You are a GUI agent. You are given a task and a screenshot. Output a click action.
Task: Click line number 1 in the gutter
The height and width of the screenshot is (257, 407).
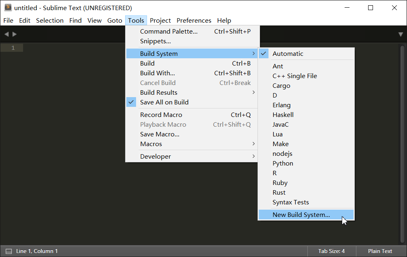[x=13, y=48]
